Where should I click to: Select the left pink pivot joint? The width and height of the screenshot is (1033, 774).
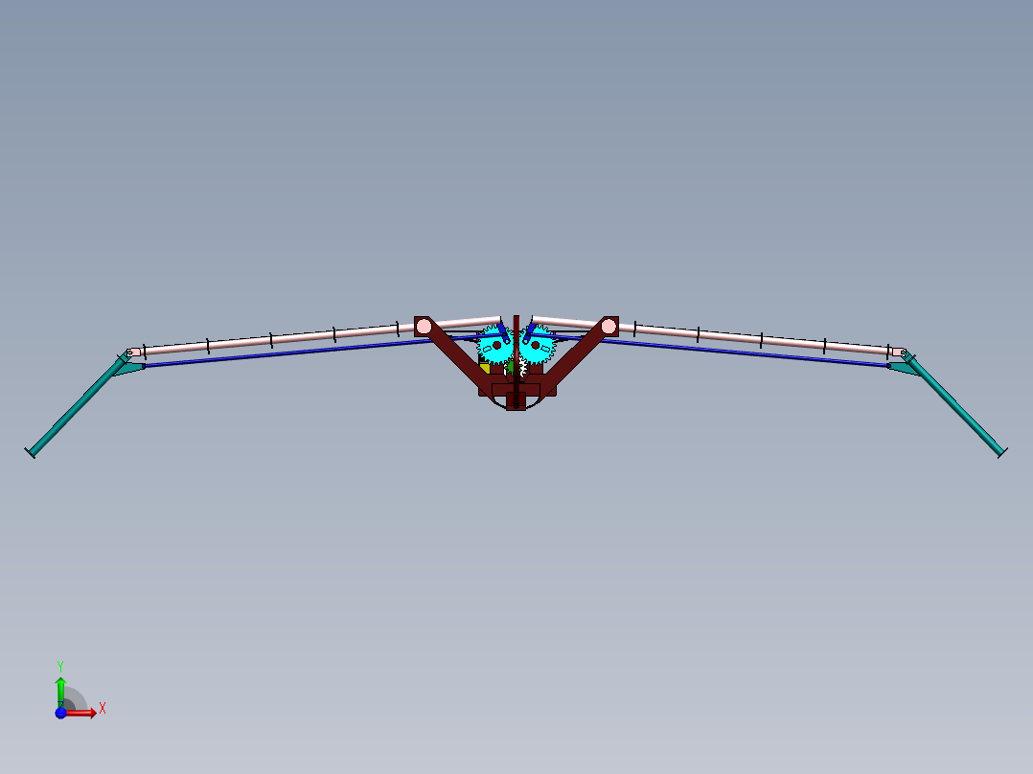click(x=424, y=326)
